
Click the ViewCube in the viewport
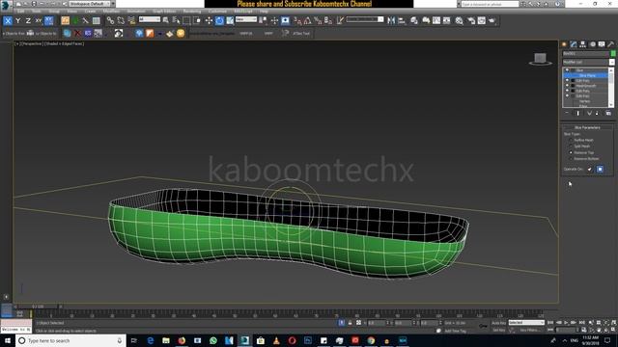tap(540, 59)
